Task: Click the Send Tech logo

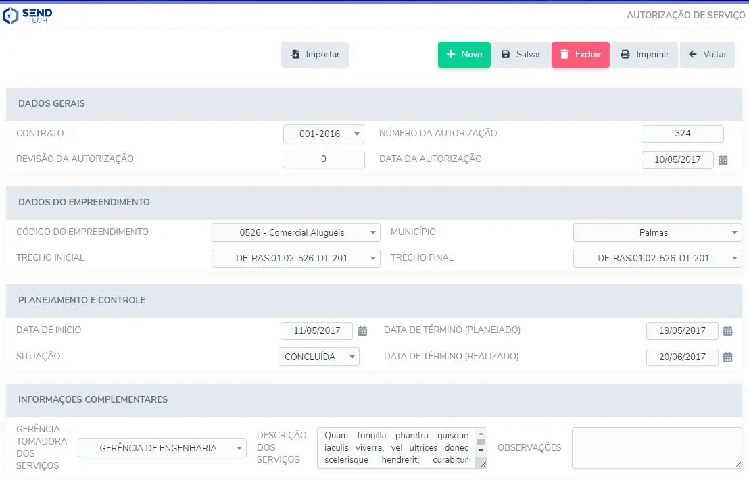Action: (x=28, y=16)
